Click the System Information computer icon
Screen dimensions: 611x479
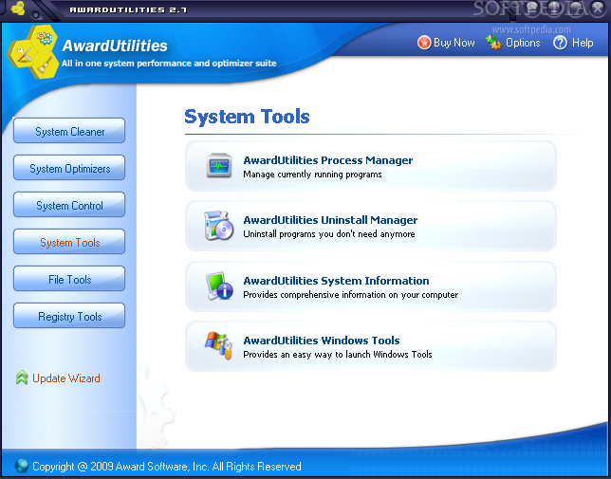click(x=219, y=286)
